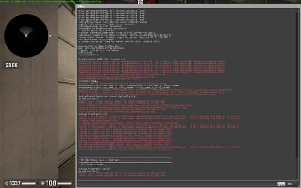Select the 'VAC secure mode is activated.' line
Viewport: 301px width, 188px height.
[96, 39]
